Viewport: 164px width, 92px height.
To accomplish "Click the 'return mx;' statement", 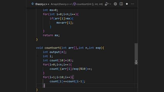I will (51, 35).
